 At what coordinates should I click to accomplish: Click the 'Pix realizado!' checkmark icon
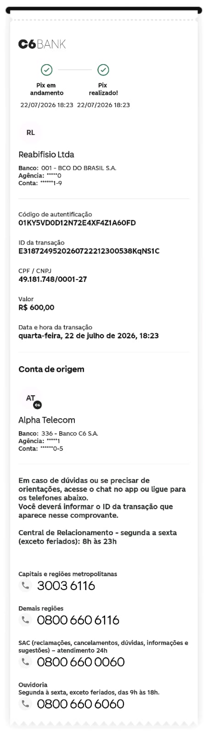[103, 70]
